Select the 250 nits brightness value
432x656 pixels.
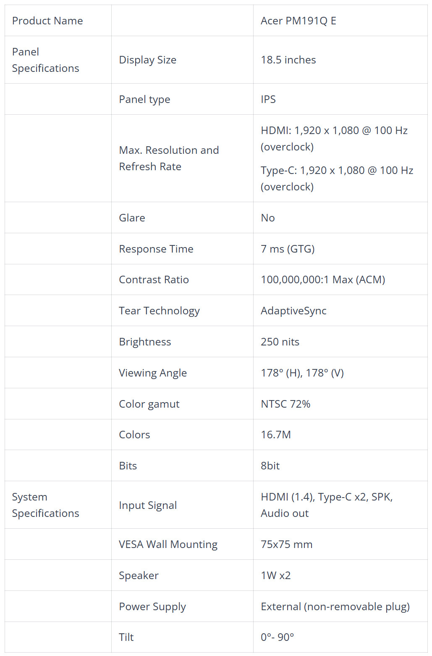click(280, 342)
